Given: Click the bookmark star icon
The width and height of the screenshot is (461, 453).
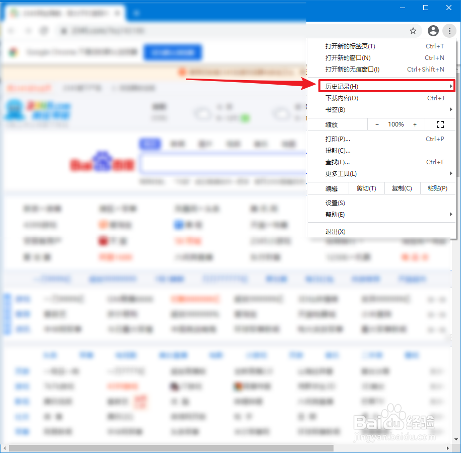Looking at the screenshot, I should [x=413, y=31].
